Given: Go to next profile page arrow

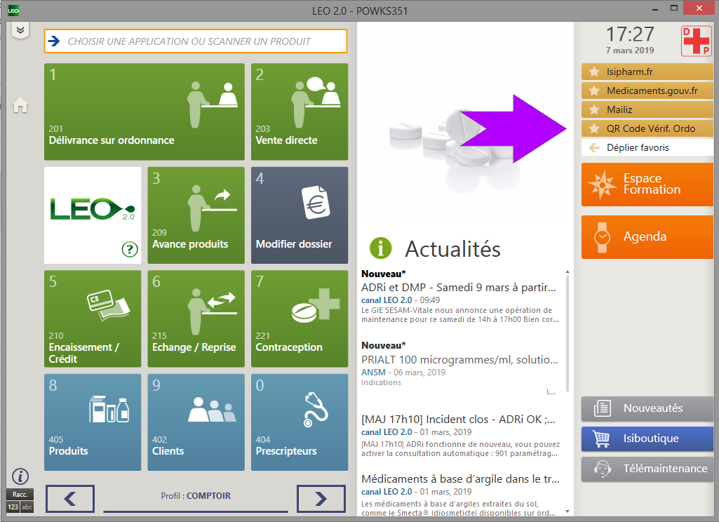Looking at the screenshot, I should 321,499.
